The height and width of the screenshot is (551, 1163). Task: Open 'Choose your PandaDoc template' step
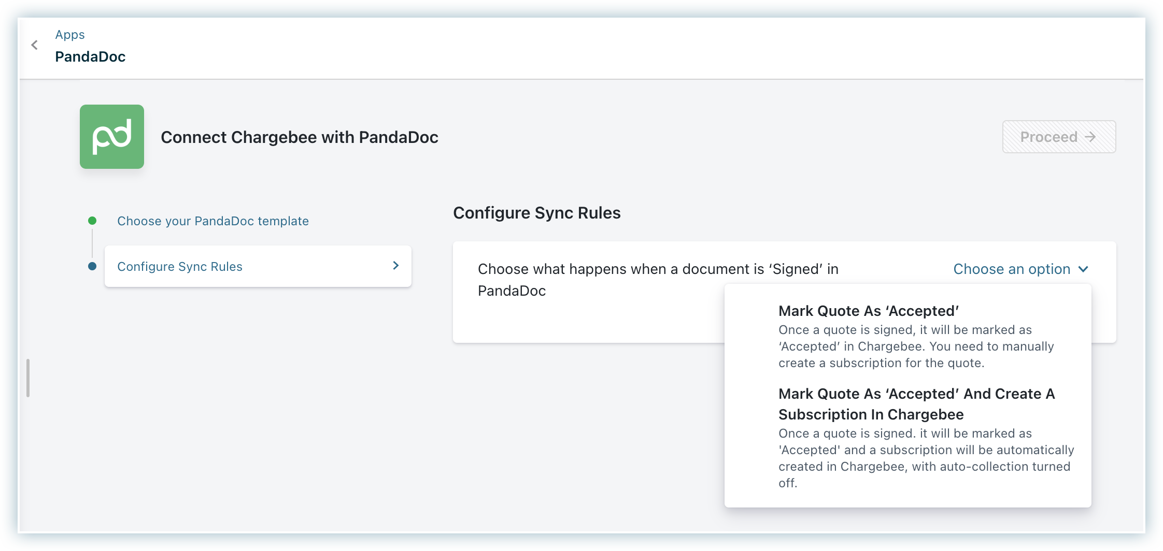point(213,221)
